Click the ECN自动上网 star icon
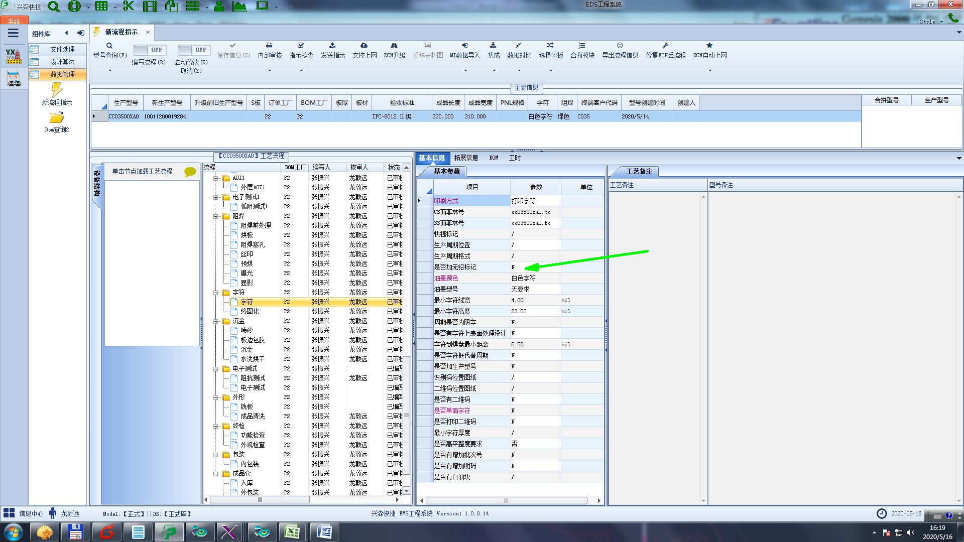 pyautogui.click(x=709, y=46)
